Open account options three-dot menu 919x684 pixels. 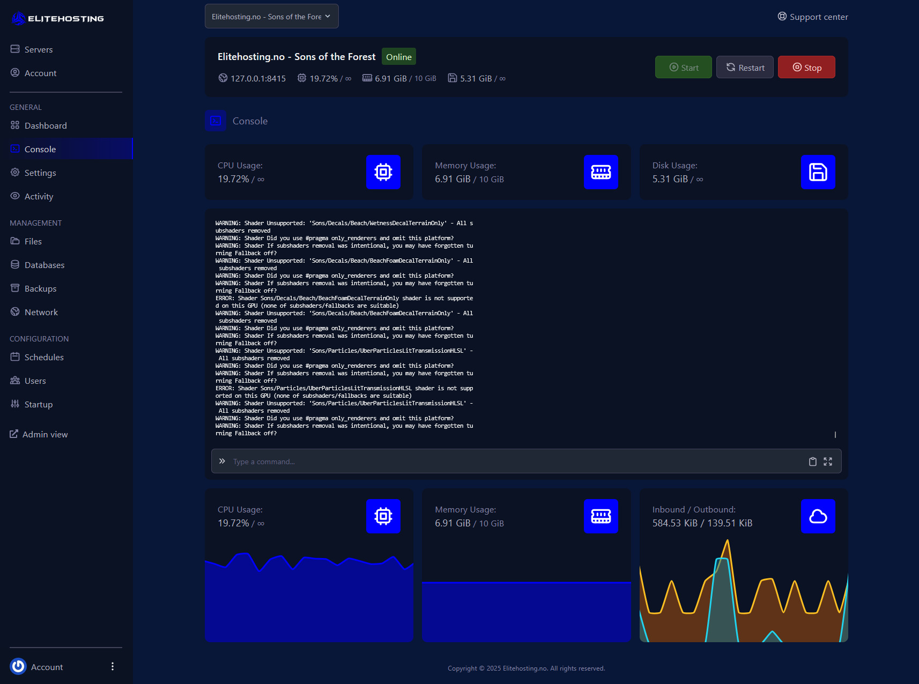[112, 666]
